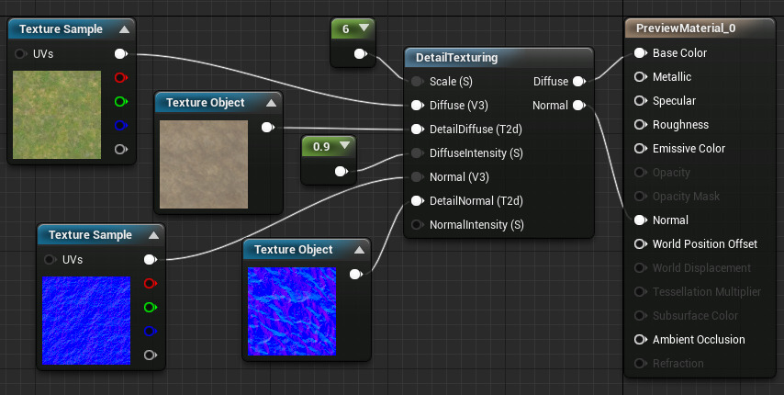Click the Scale (S) input pin on DetailTexturing
The height and width of the screenshot is (395, 784).
click(x=416, y=82)
